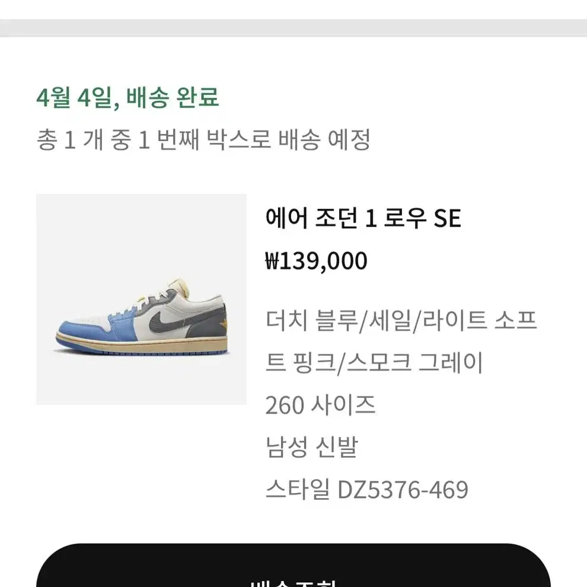587x587 pixels.
Task: Open the Air Jordan sneaker product thumbnail
Action: [141, 299]
